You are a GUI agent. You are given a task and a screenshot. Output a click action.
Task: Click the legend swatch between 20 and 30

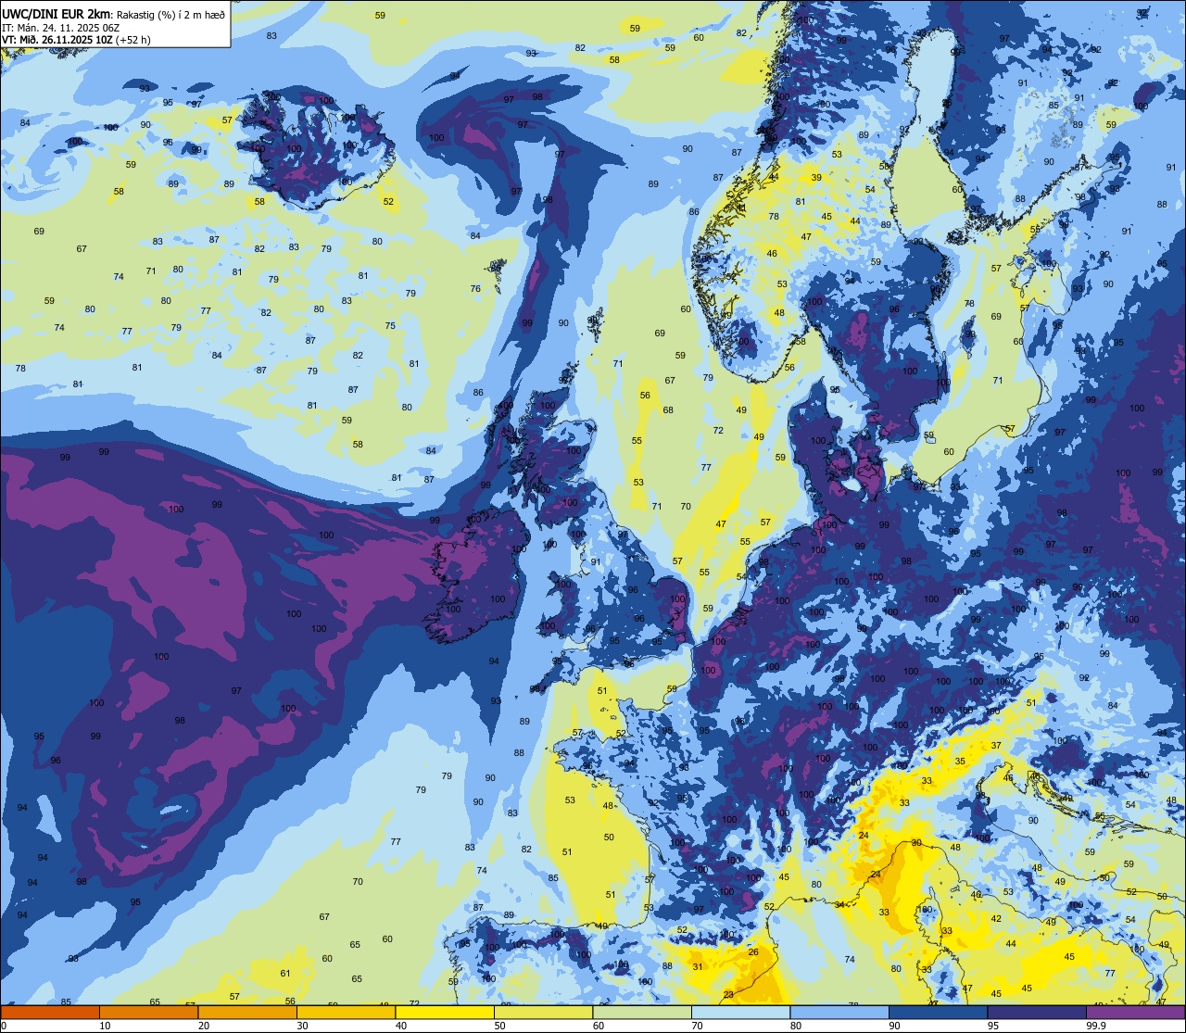[x=247, y=1012]
